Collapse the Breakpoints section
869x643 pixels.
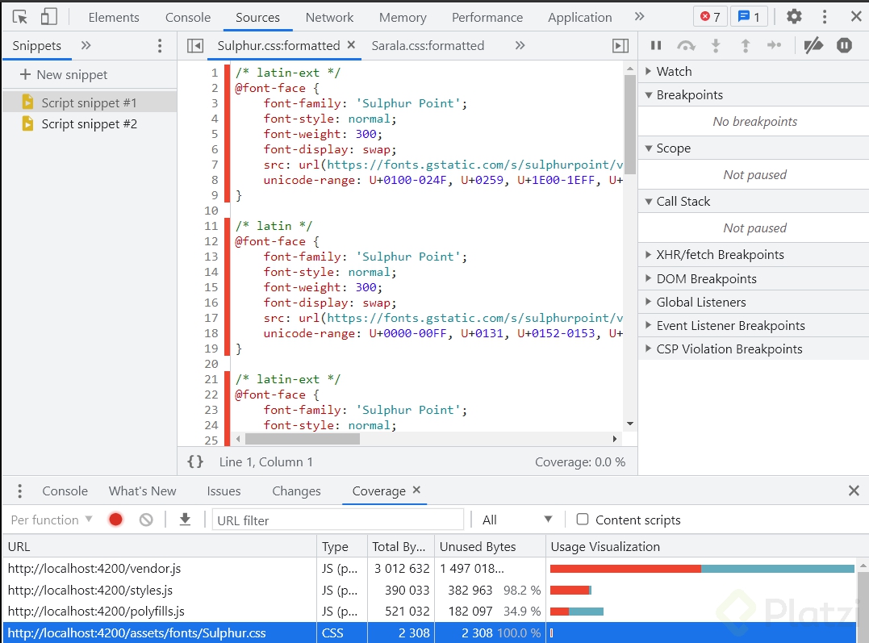point(754,94)
